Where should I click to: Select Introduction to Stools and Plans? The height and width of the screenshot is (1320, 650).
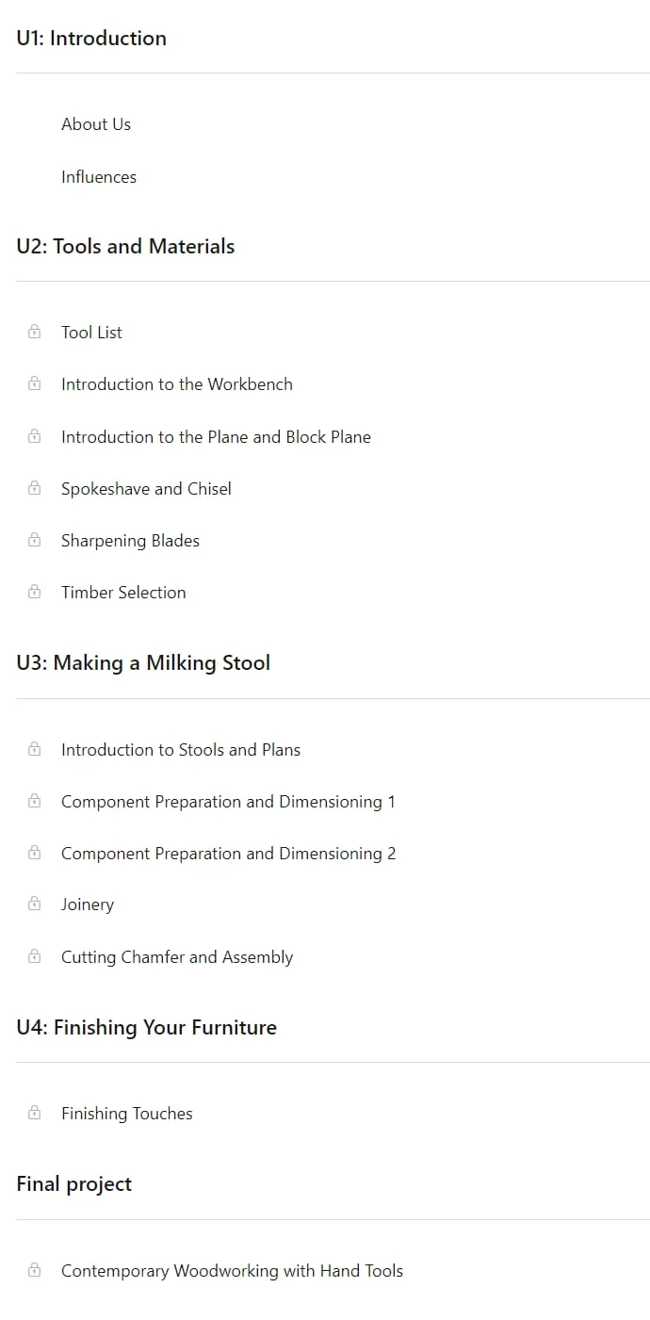coord(181,750)
